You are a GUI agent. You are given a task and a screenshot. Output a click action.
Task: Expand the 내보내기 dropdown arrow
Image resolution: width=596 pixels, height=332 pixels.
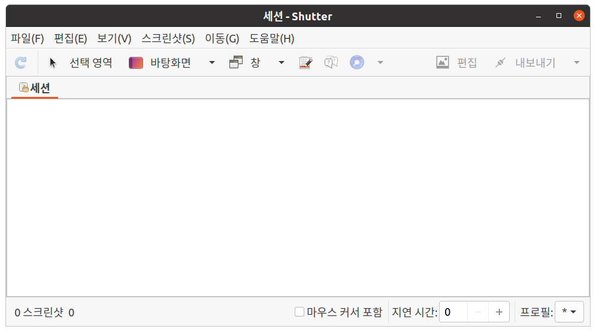click(x=577, y=63)
